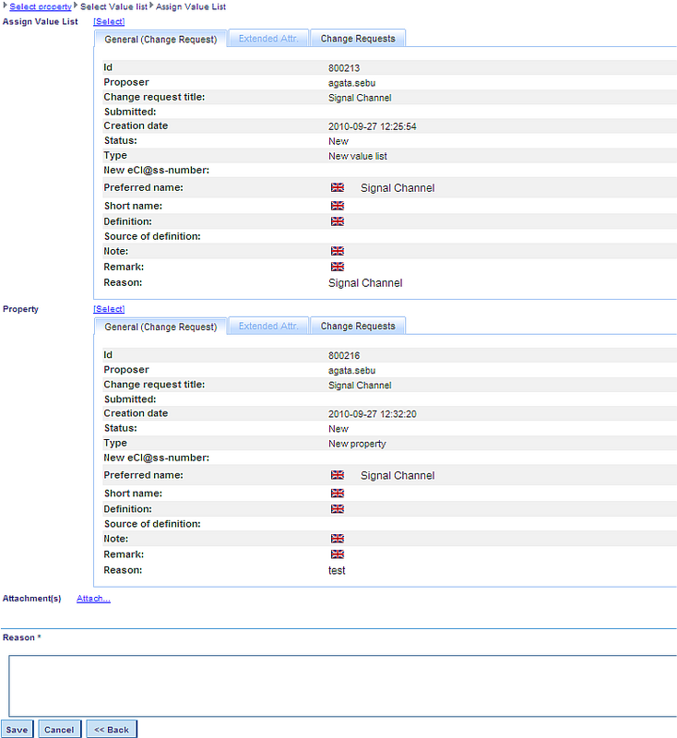Click into the Reason text area
The width and height of the screenshot is (677, 738).
tap(341, 684)
